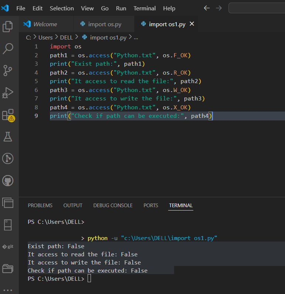Click path3 argument on line 7

pos(193,99)
